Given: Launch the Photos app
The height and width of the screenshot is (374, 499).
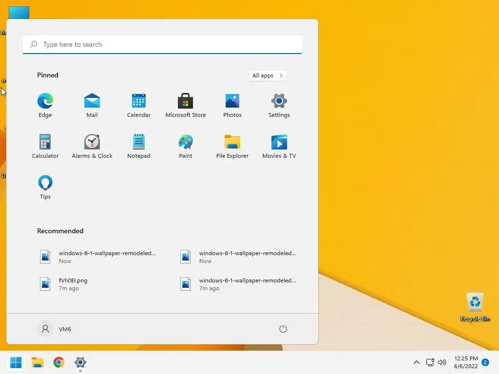Looking at the screenshot, I should click(x=232, y=106).
